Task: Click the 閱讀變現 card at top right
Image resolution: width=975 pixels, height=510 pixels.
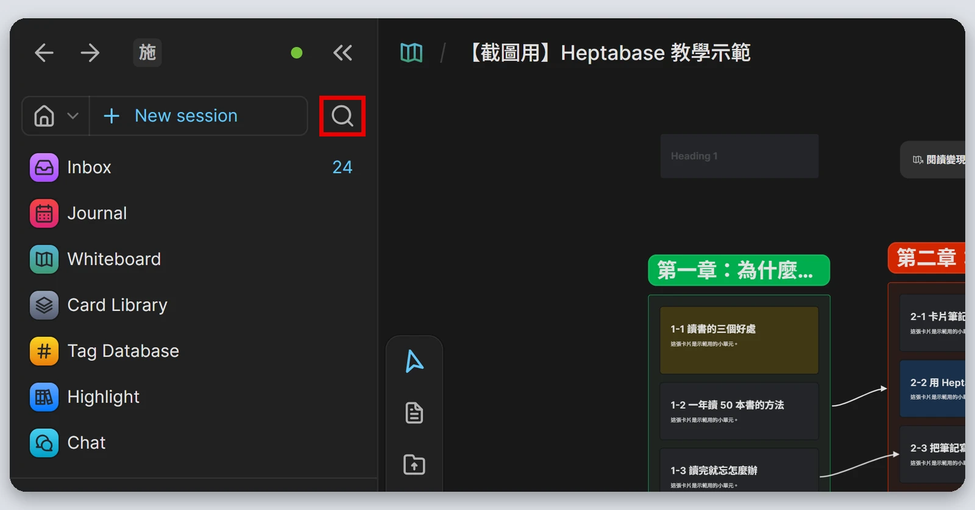Action: point(933,160)
